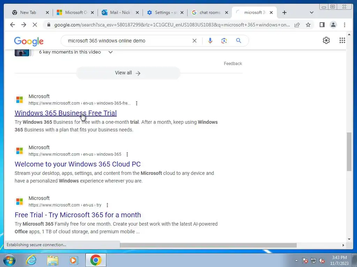Go forward in browser history

pos(24,25)
